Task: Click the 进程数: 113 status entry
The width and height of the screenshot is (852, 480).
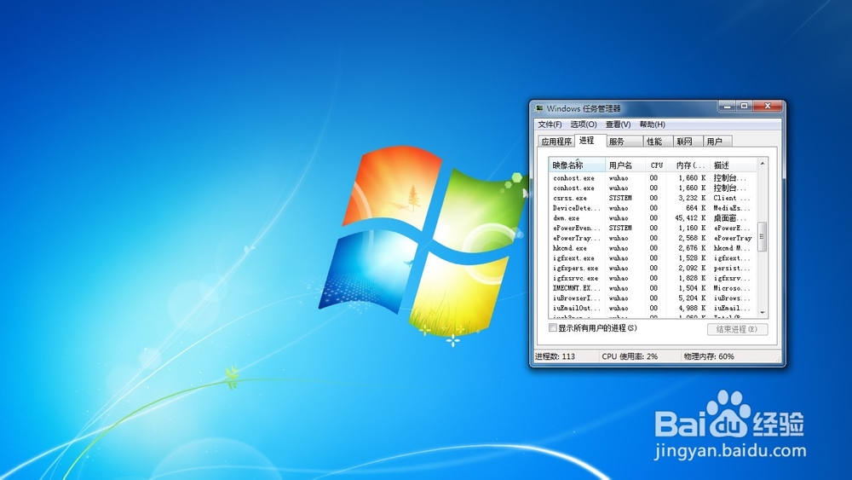Action: coord(555,356)
